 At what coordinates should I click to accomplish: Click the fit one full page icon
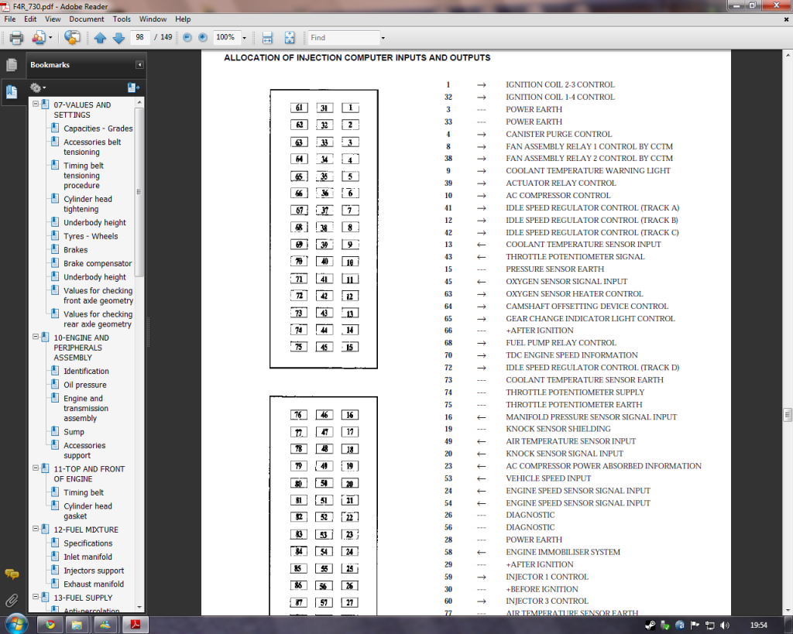[290, 37]
